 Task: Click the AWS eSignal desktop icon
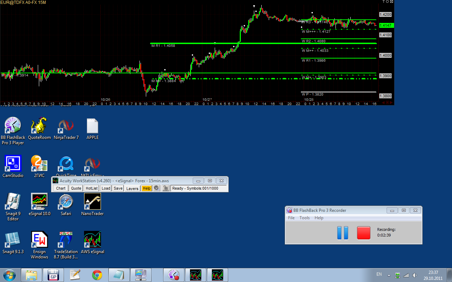(92, 241)
